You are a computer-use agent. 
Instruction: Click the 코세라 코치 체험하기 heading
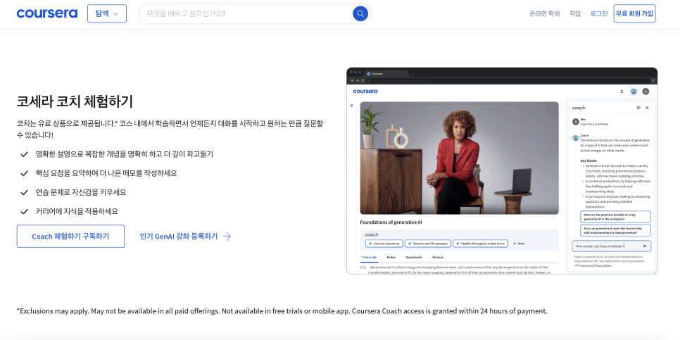[x=75, y=101]
